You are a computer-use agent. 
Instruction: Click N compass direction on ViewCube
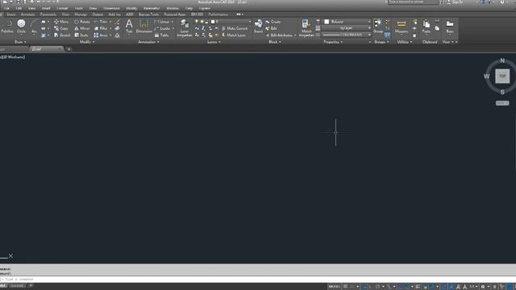[502, 60]
